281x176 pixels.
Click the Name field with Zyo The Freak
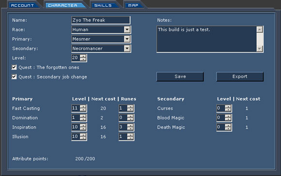(101, 20)
